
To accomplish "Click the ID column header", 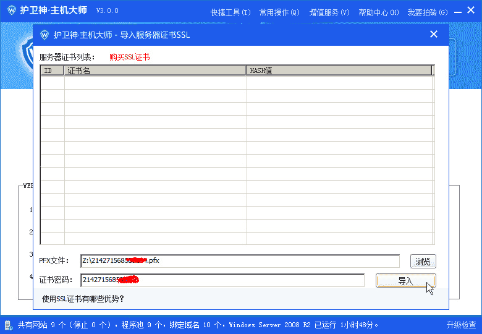I will 53,71.
